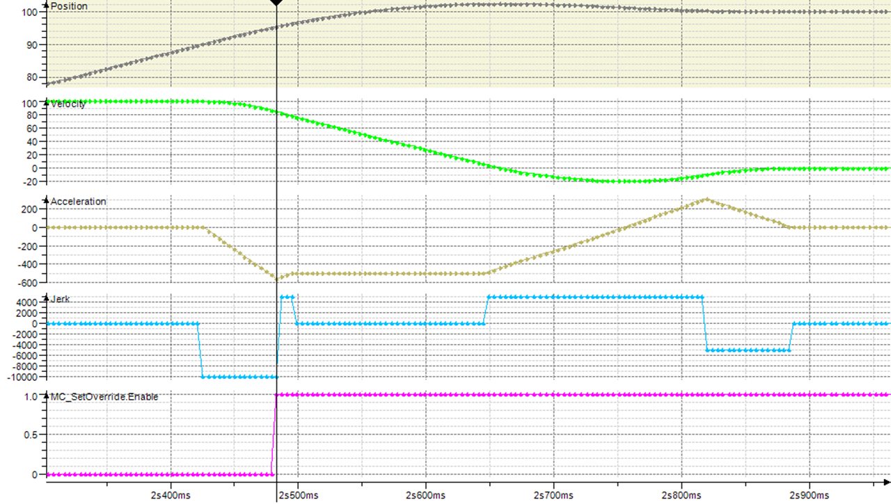Click the Jerk axis label

[61, 299]
